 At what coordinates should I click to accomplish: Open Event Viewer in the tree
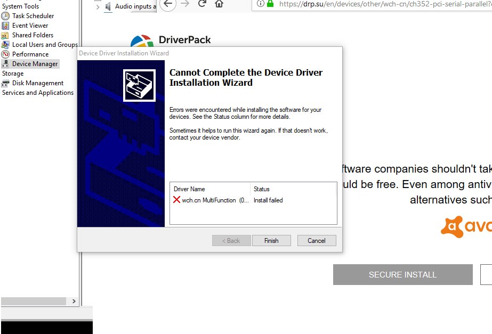[30, 26]
